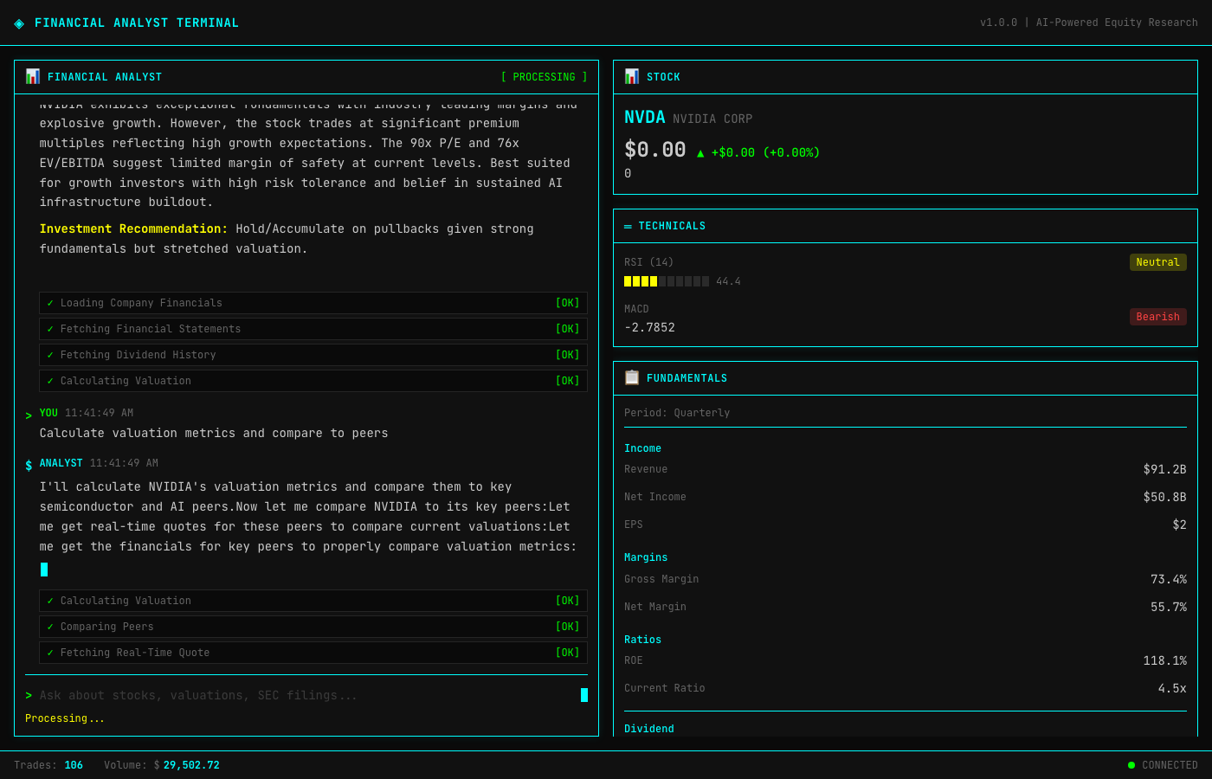Toggle the Bearish badge on MACD
The height and width of the screenshot is (779, 1212).
click(x=1157, y=316)
